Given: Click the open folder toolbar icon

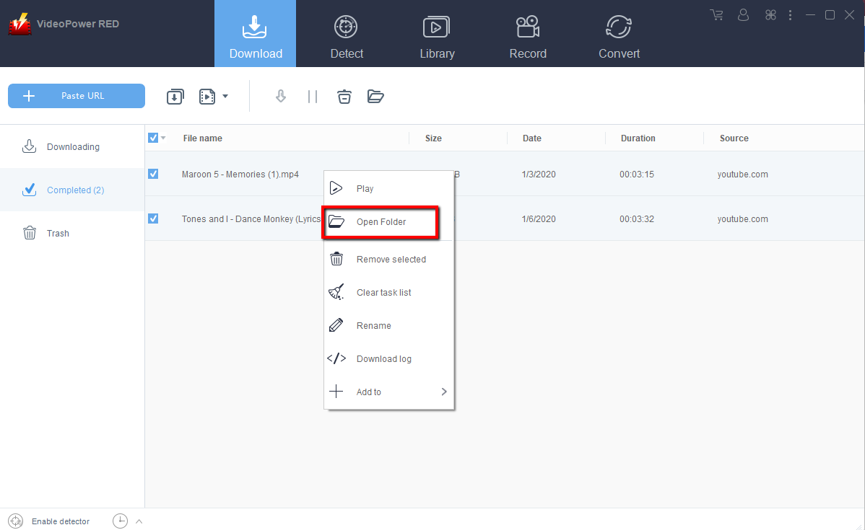Looking at the screenshot, I should (375, 96).
